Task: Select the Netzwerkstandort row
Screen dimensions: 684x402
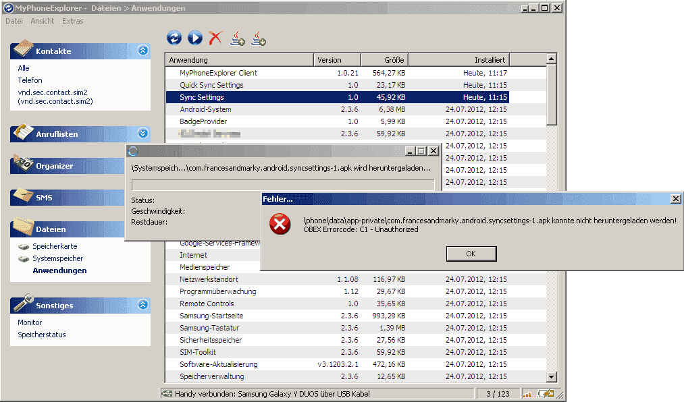Action: [356, 279]
